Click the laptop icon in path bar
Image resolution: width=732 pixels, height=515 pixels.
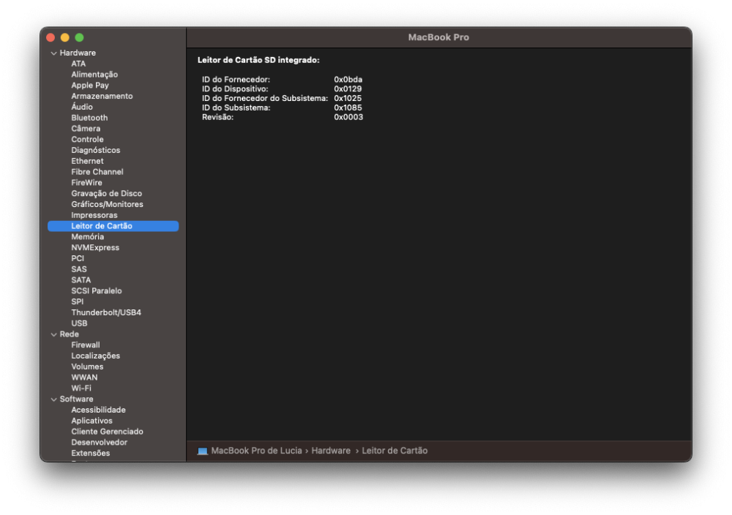(202, 451)
